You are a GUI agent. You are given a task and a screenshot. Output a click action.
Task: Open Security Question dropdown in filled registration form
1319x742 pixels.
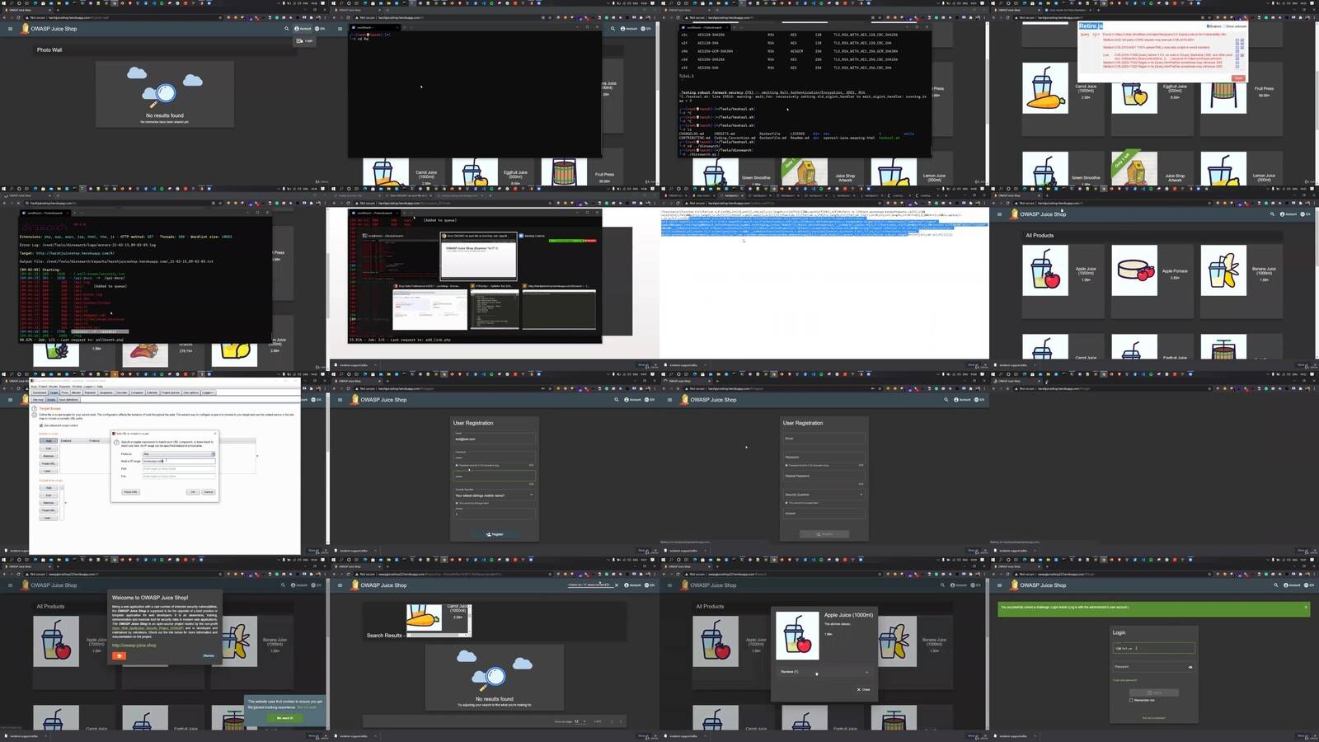[x=494, y=495]
